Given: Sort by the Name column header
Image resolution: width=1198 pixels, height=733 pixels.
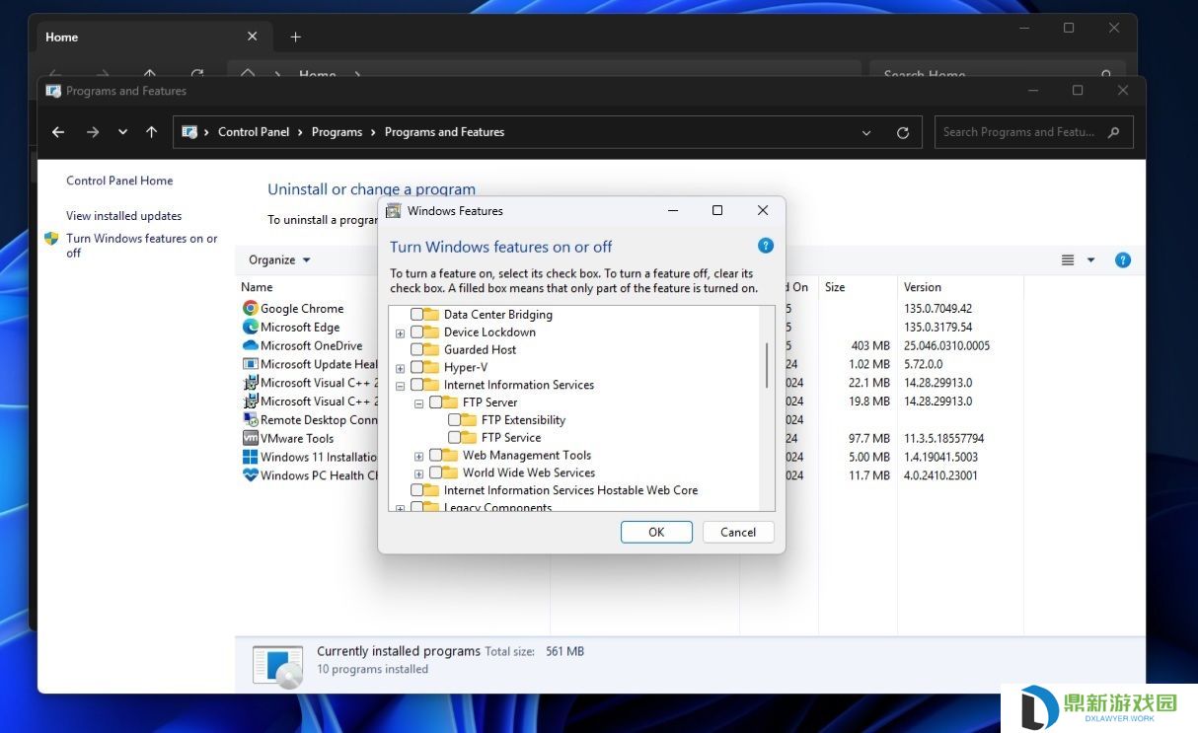Looking at the screenshot, I should click(x=257, y=287).
